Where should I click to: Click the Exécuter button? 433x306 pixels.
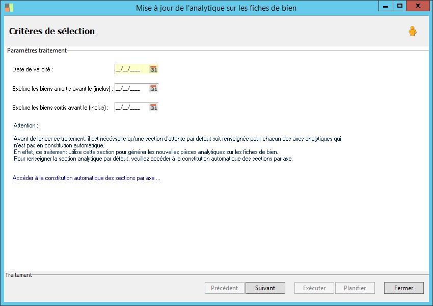[314, 288]
